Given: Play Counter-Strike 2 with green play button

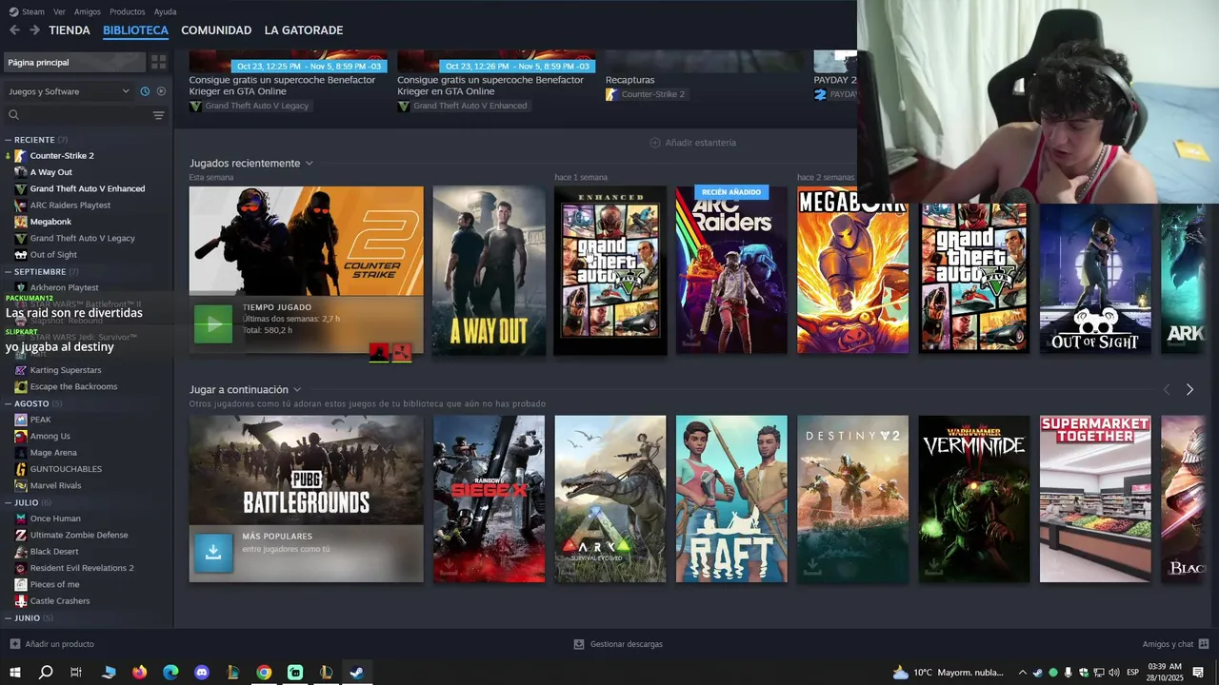Looking at the screenshot, I should coord(213,324).
